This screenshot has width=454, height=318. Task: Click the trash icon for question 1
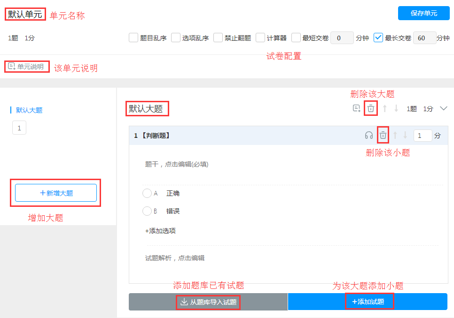click(383, 135)
